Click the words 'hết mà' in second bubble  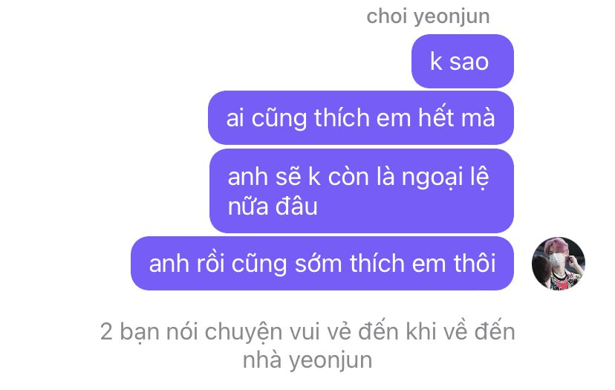pos(457,117)
